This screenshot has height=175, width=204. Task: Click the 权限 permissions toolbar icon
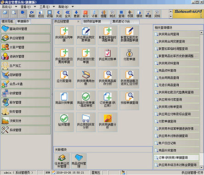pyautogui.click(x=130, y=14)
